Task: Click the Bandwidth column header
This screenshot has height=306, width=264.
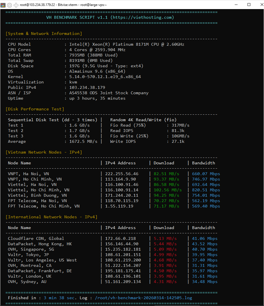Action: coord(203,163)
